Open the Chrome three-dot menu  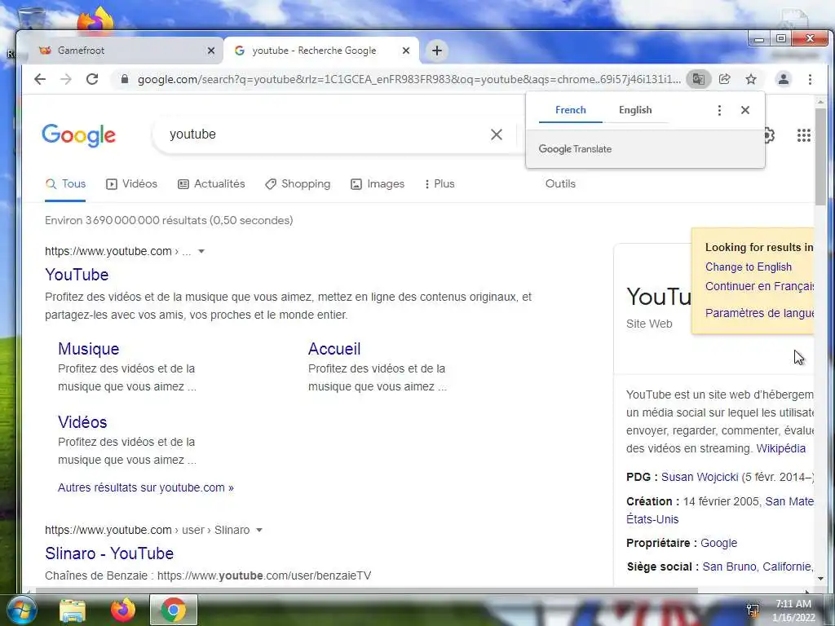810,79
